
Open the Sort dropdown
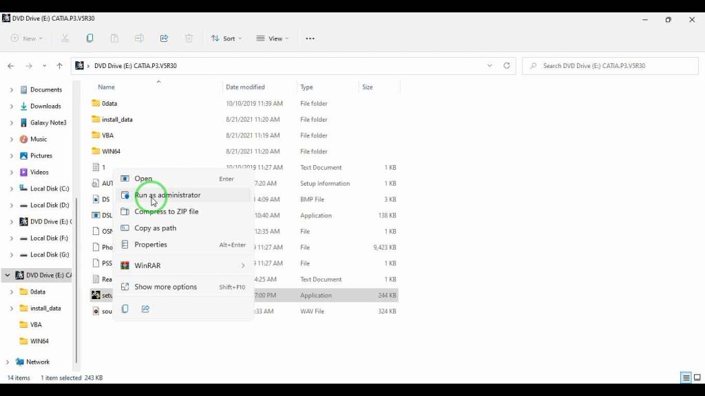point(227,38)
